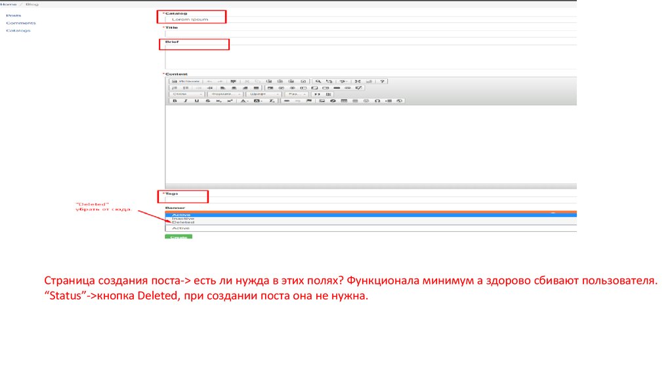Insert a horizontal line in the editor
The width and height of the screenshot is (672, 377).
tap(355, 100)
